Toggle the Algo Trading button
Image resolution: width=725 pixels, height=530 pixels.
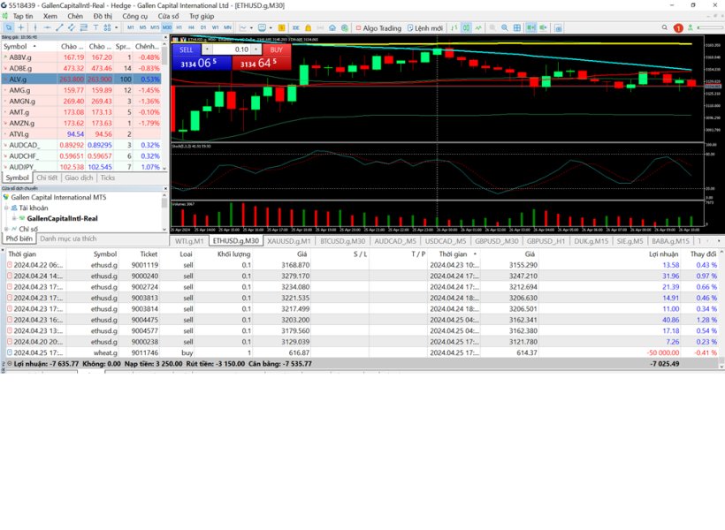tap(378, 28)
